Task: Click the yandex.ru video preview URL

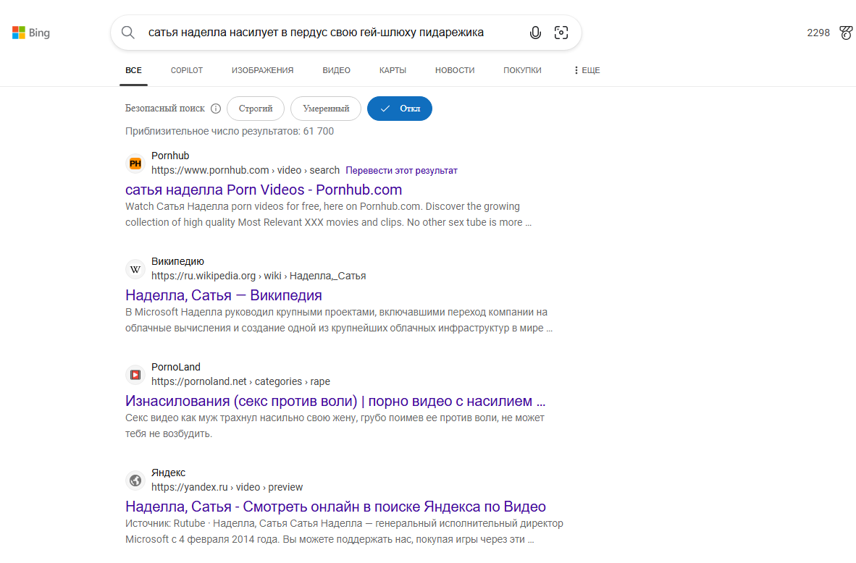Action: coord(227,487)
